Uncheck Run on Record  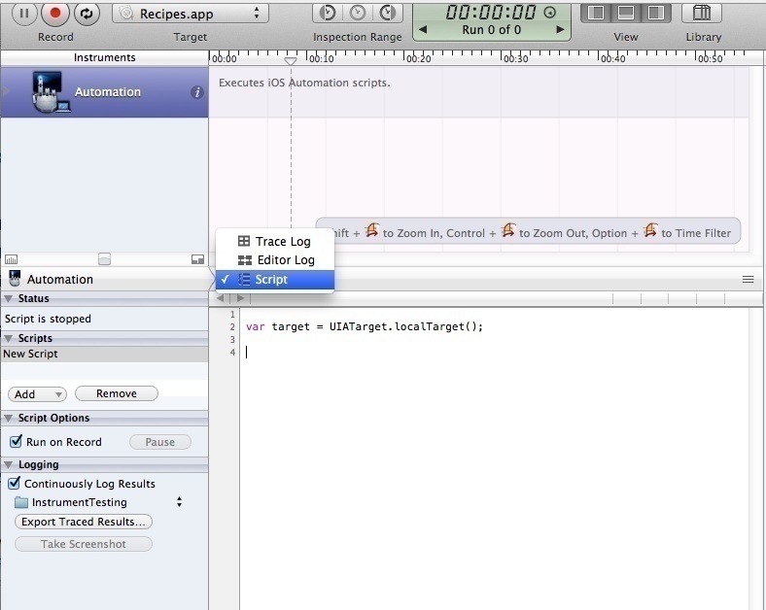click(x=17, y=441)
